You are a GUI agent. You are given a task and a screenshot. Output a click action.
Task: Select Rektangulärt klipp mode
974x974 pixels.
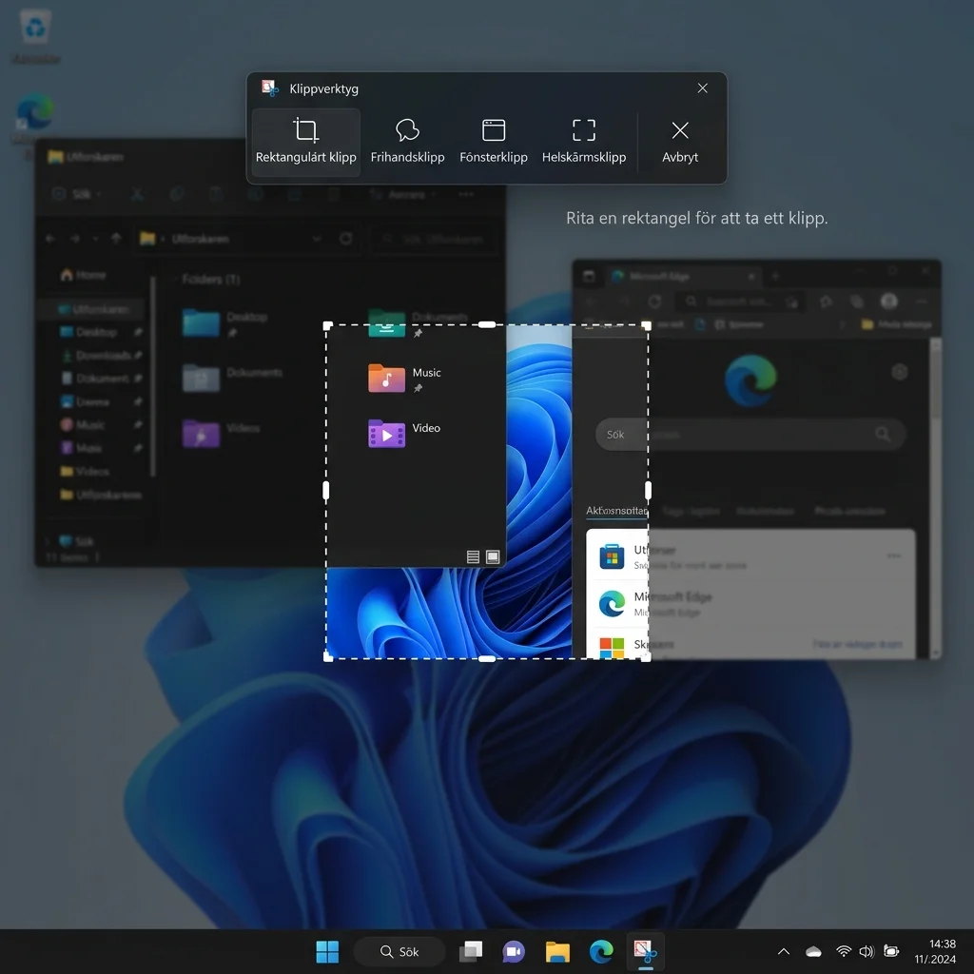pyautogui.click(x=305, y=143)
